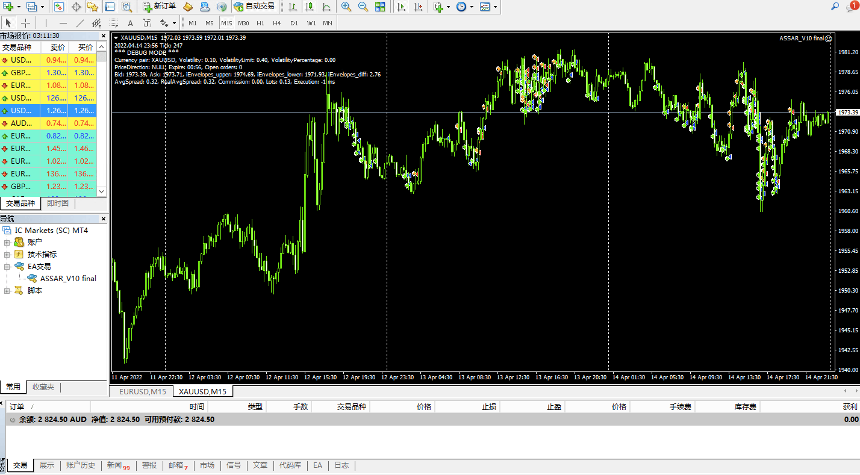
Task: Switch to line chart mode
Action: pos(326,7)
